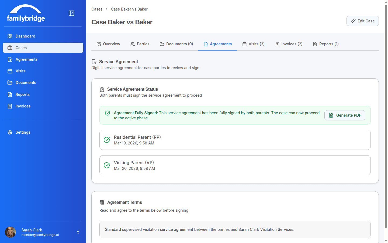Select the Reports icon in the sidebar

[x=10, y=94]
